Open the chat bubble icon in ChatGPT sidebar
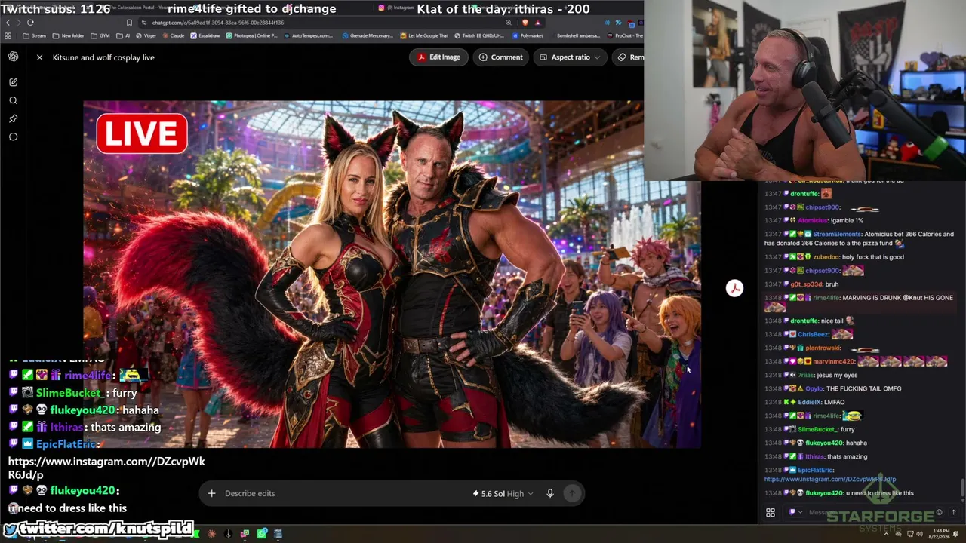Viewport: 966px width, 543px height. 14,137
